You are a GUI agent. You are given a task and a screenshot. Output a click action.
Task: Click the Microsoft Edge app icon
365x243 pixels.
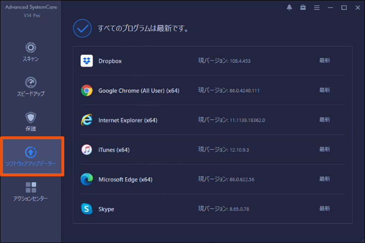(87, 179)
